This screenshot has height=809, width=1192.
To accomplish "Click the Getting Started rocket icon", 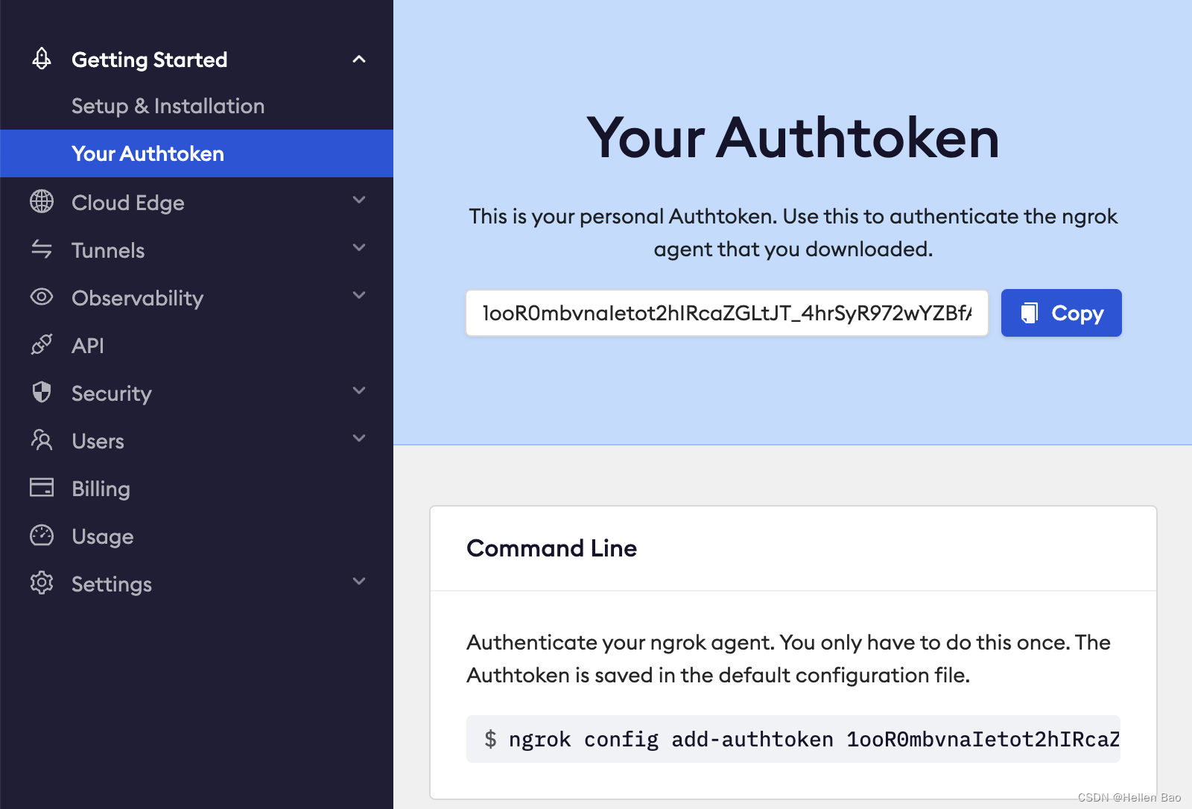I will pyautogui.click(x=42, y=58).
